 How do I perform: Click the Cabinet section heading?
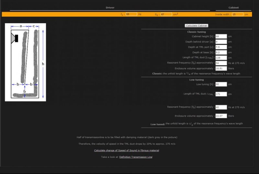[234, 7]
